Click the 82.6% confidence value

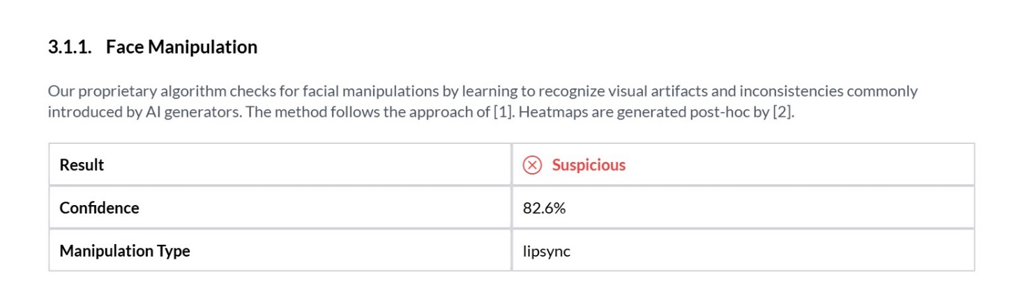(x=544, y=208)
